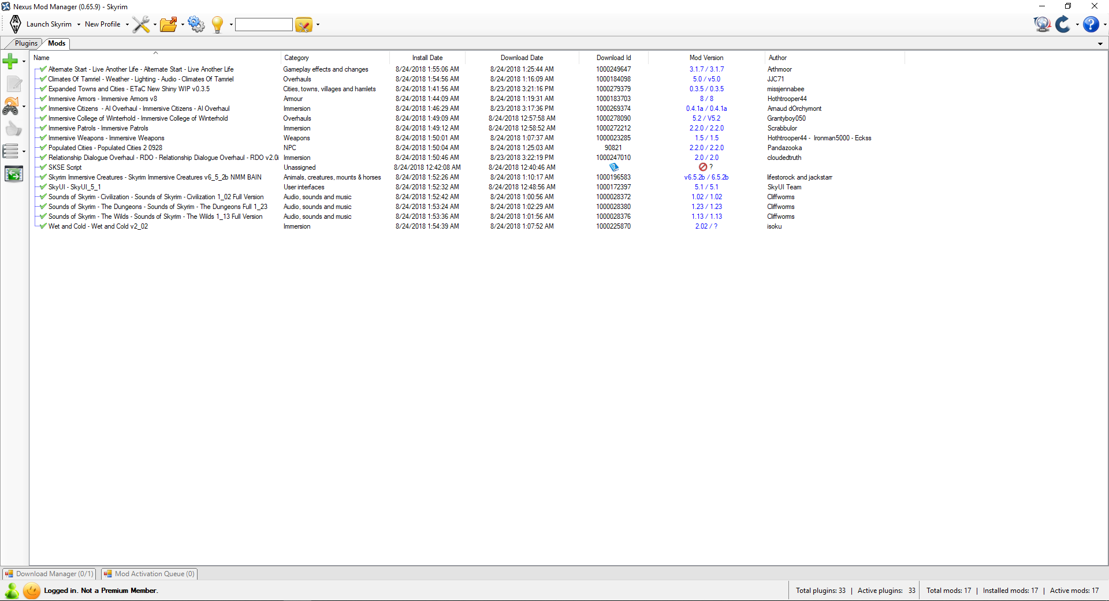Expand the Launch Skyrim dropdown arrow
Image resolution: width=1109 pixels, height=601 pixels.
(79, 25)
